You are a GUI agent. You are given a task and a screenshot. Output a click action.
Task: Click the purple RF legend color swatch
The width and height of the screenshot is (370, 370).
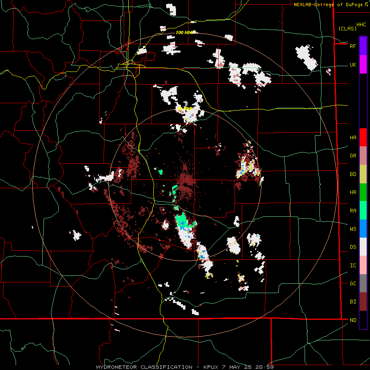tap(363, 46)
